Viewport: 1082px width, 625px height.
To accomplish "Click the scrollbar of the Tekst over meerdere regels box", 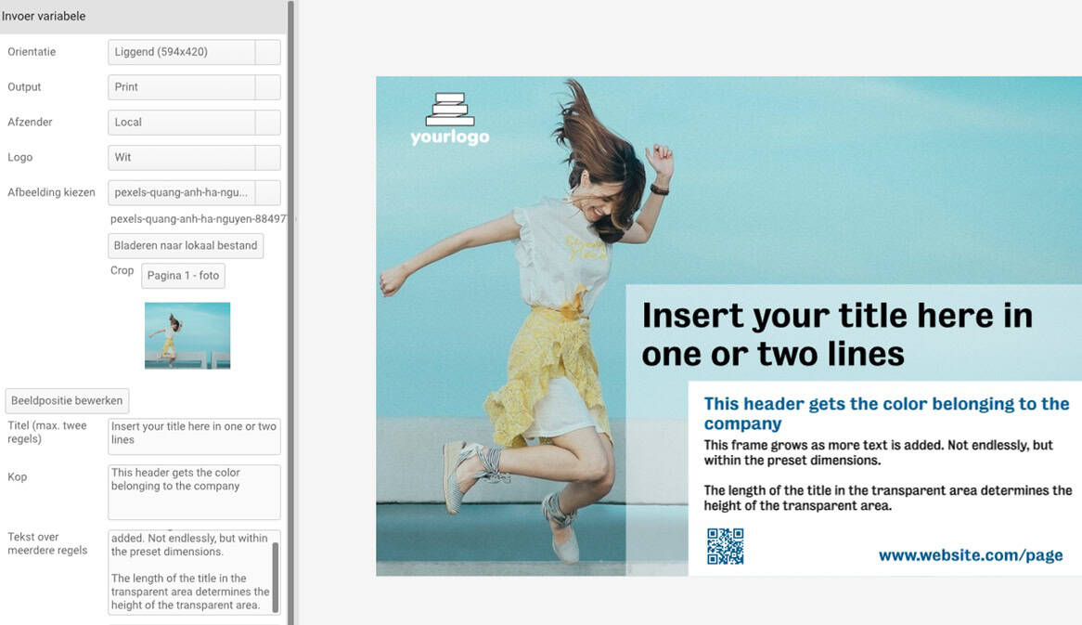I will click(276, 578).
